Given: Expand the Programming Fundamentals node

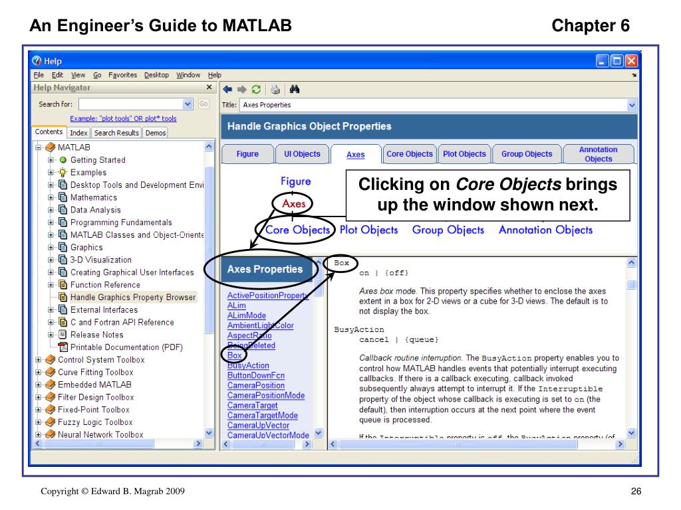Looking at the screenshot, I should pyautogui.click(x=51, y=222).
